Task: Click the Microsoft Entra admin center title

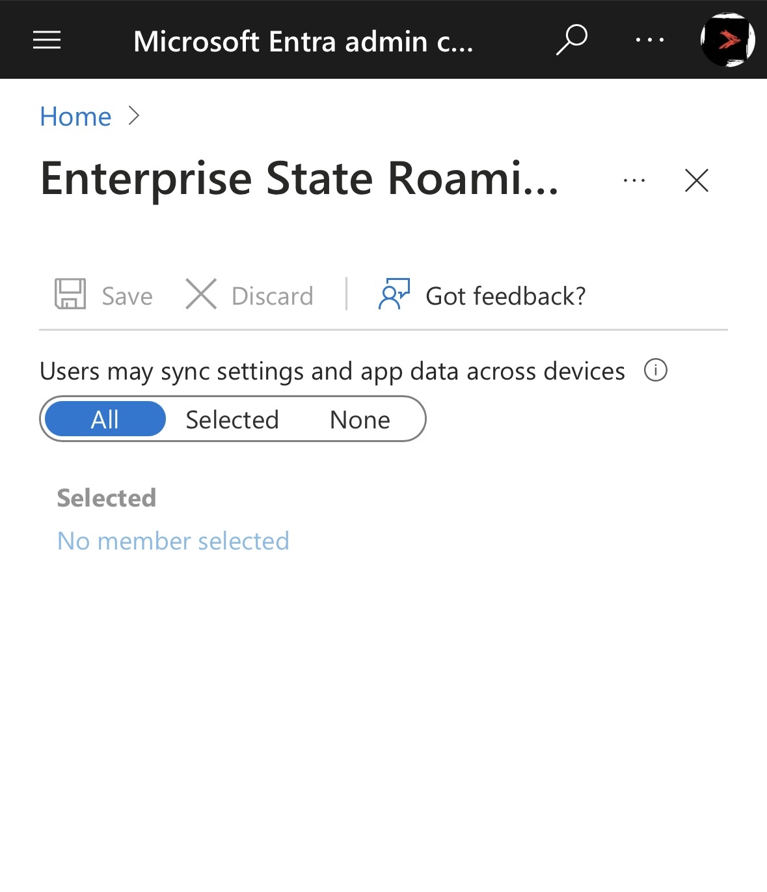Action: coord(303,41)
